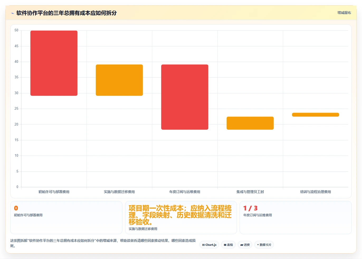The image size is (362, 259).
Task: Click the orange 实施与数据迁移费用 bar
Action: pyautogui.click(x=119, y=80)
